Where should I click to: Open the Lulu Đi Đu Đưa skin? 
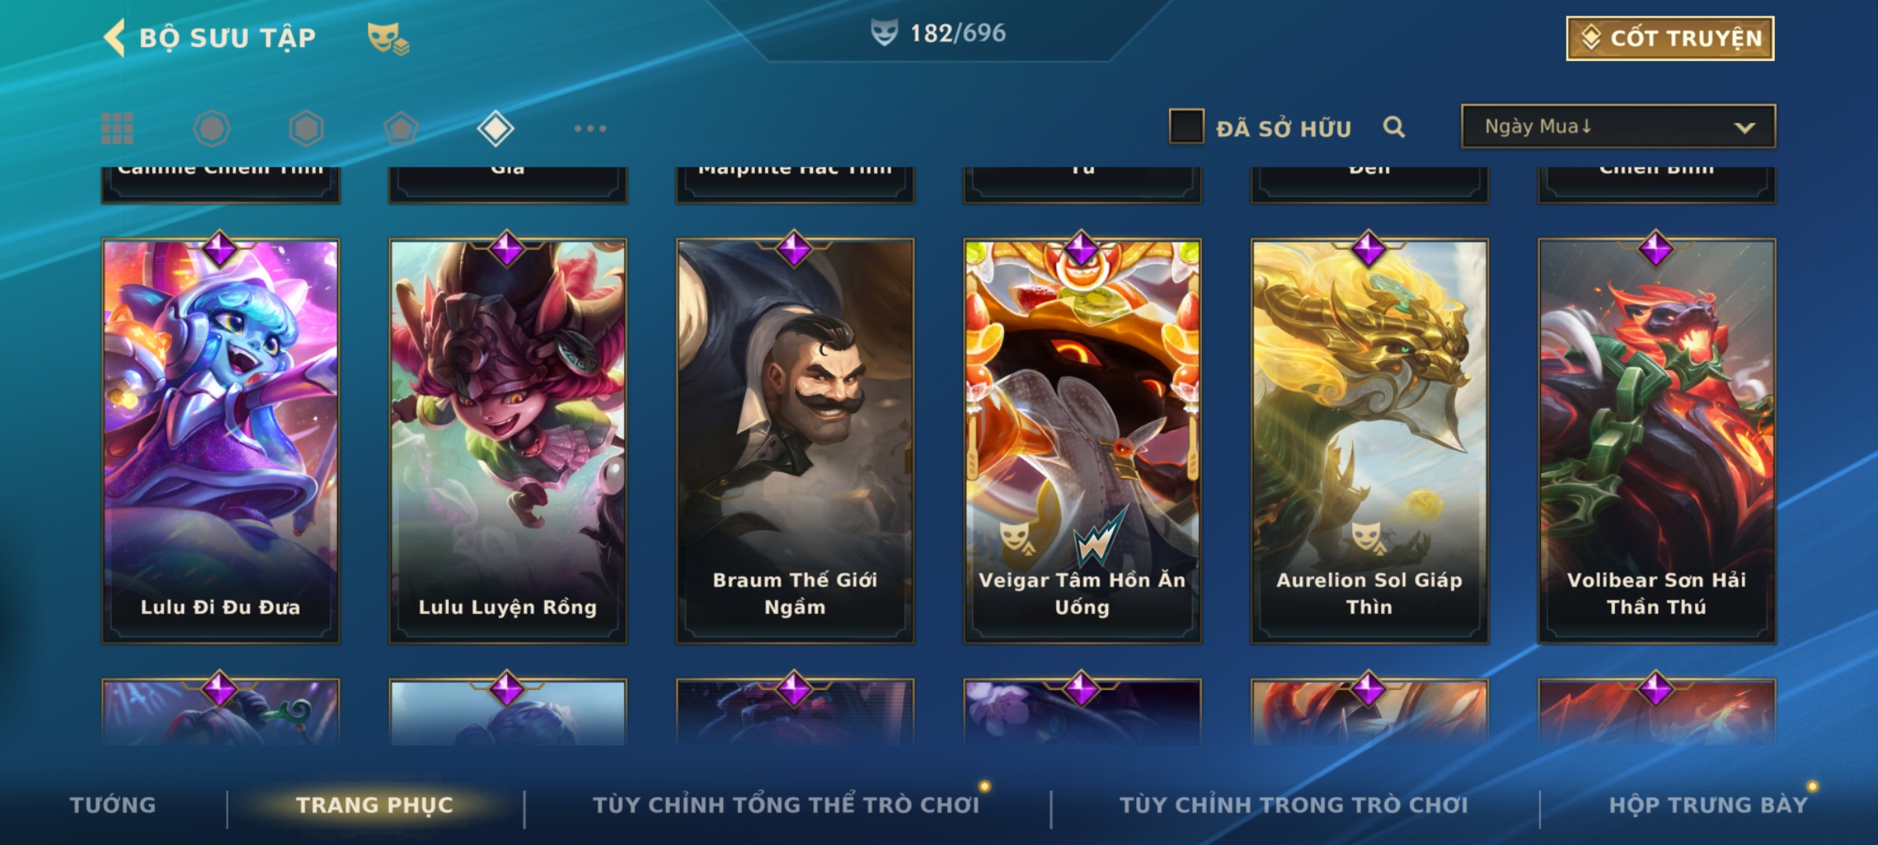tap(221, 440)
